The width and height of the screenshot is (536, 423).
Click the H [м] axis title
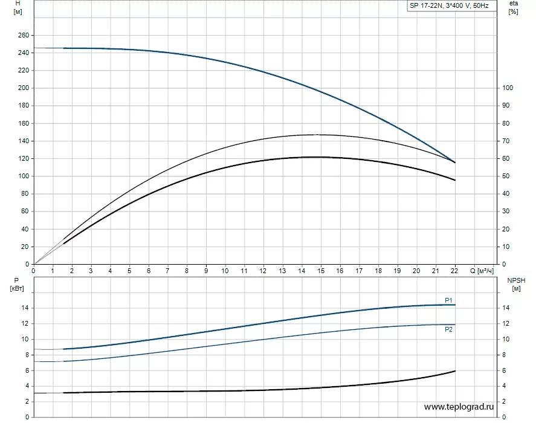pos(9,8)
